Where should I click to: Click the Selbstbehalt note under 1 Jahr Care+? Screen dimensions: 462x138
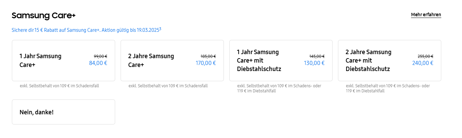pos(59,86)
